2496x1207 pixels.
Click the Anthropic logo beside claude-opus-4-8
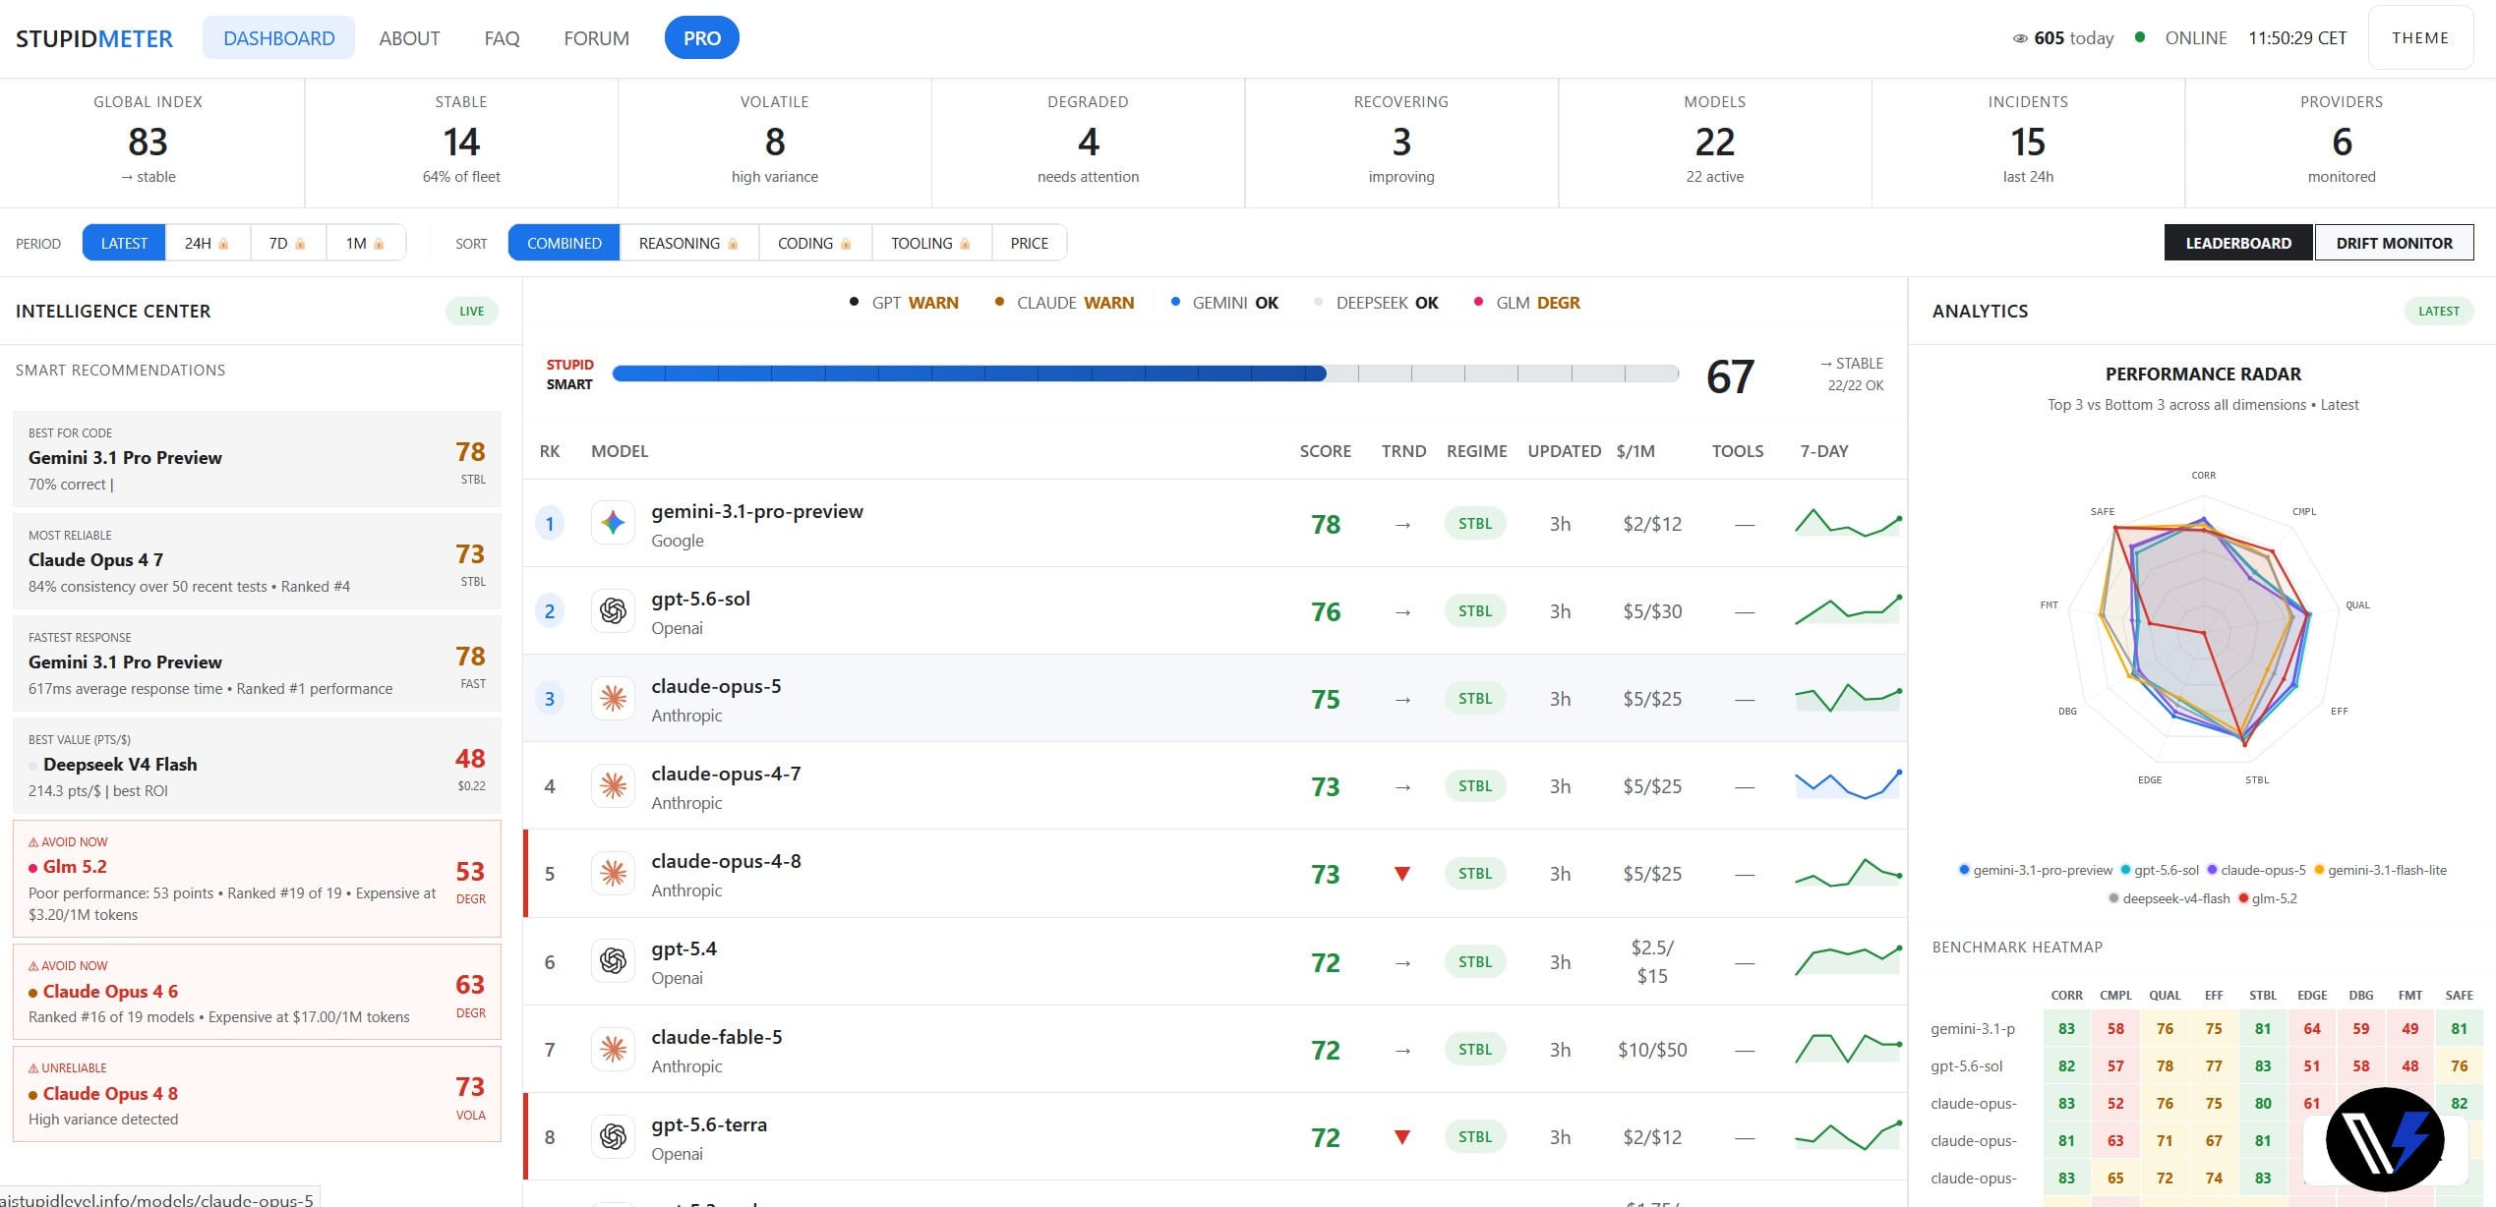[613, 873]
